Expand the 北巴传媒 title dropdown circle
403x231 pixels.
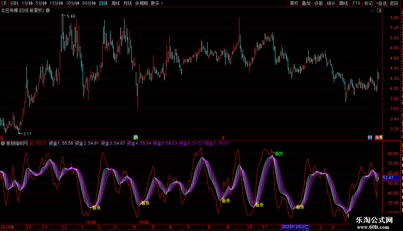[x=48, y=11]
